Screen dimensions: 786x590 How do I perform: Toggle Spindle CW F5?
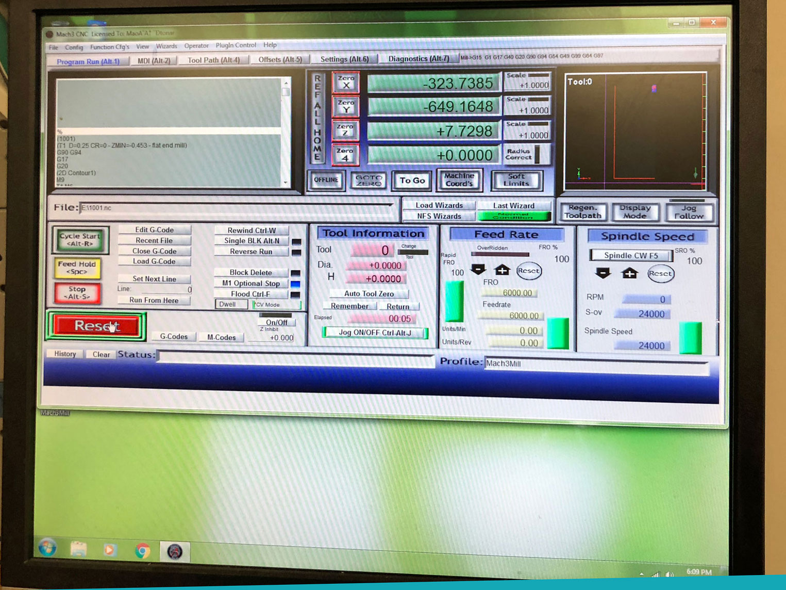point(631,255)
